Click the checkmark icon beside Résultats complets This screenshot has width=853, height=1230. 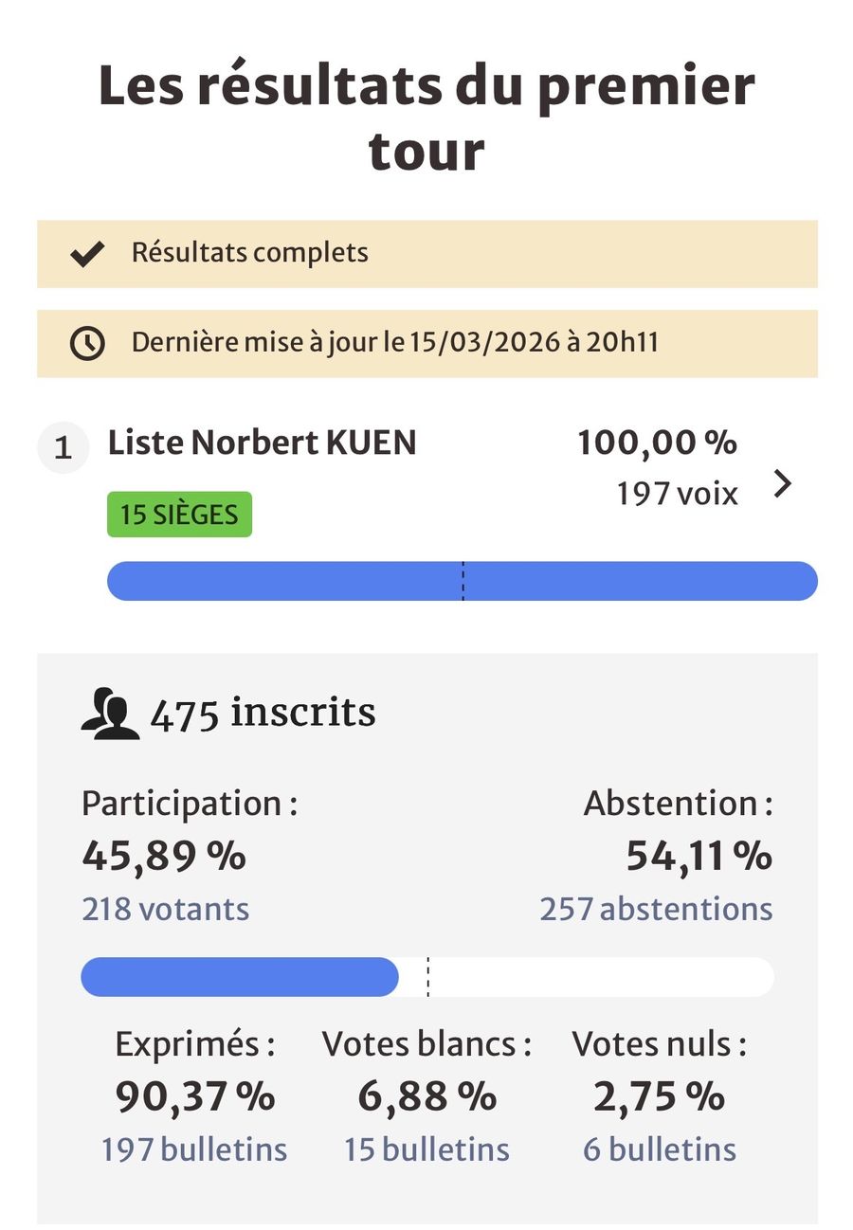(x=87, y=254)
